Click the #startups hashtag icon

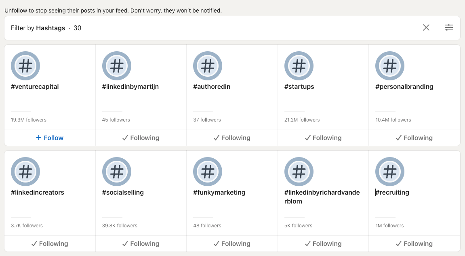[299, 65]
